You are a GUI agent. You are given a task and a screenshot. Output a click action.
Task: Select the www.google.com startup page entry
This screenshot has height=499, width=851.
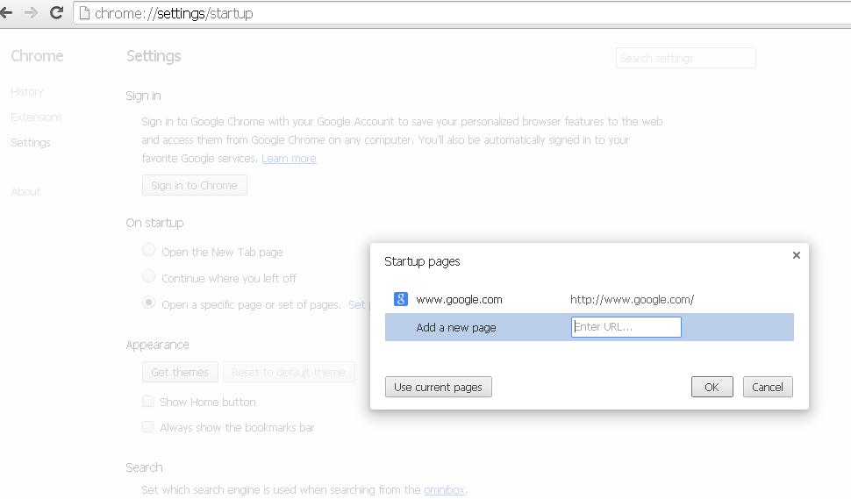[x=590, y=299]
